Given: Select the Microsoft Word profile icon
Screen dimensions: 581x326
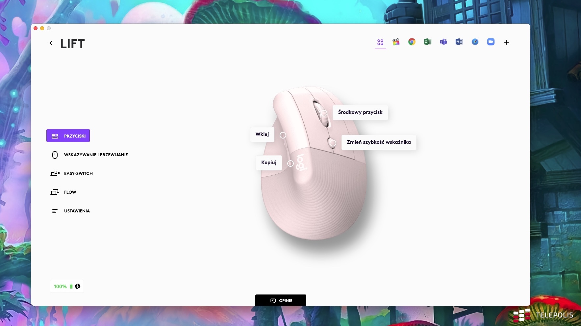Looking at the screenshot, I should click(x=459, y=42).
